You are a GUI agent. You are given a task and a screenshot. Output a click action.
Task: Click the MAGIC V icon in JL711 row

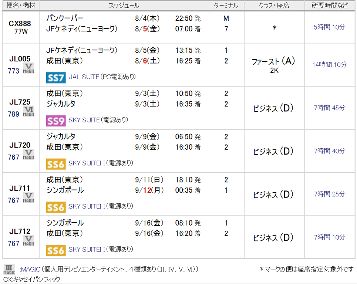[29, 197]
